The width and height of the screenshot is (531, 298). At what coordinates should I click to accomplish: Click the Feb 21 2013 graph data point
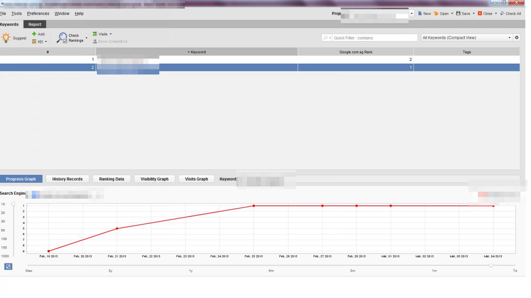point(117,228)
